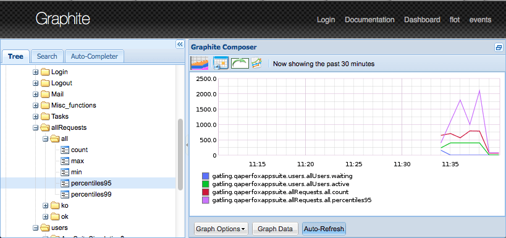Image resolution: width=506 pixels, height=238 pixels.
Task: Click the Logout folder icon
Action: 45,83
